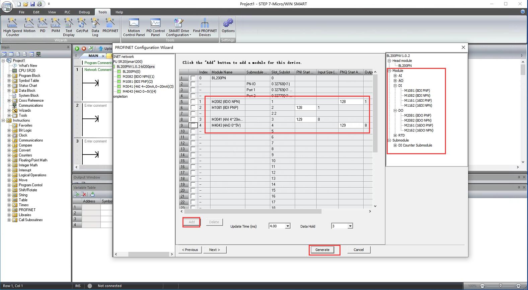Collapse the DO module category

click(x=395, y=110)
